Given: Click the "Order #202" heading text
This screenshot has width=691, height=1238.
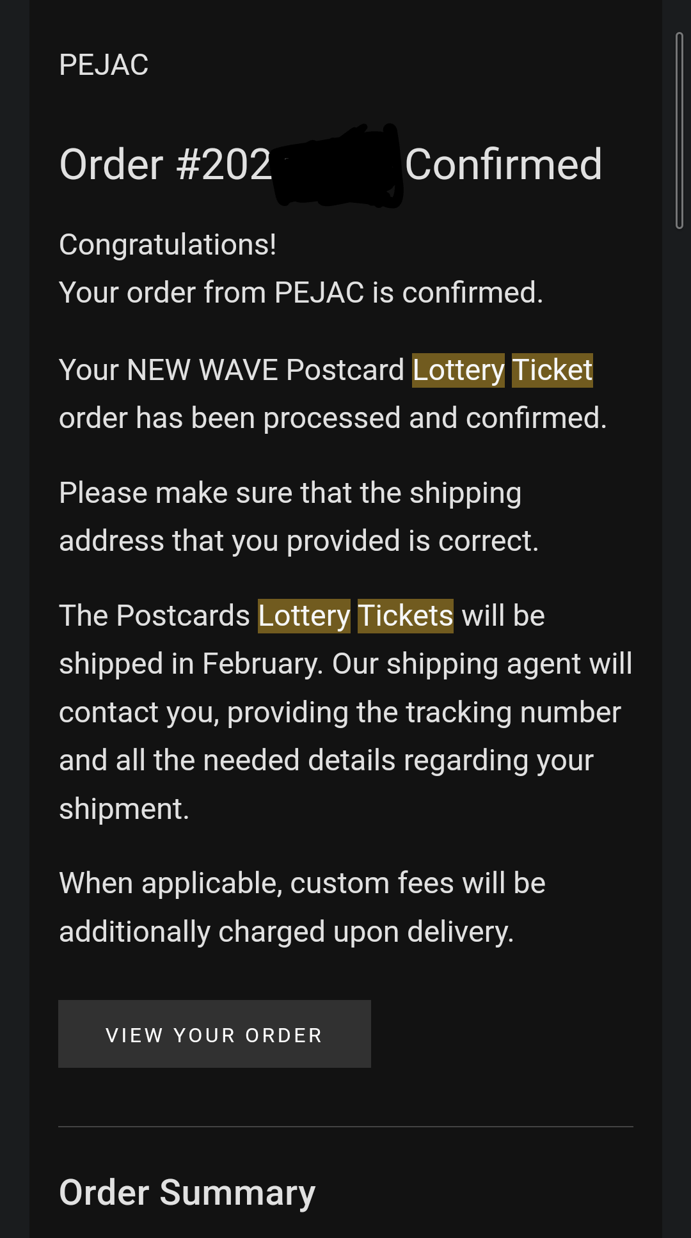Looking at the screenshot, I should coord(165,164).
